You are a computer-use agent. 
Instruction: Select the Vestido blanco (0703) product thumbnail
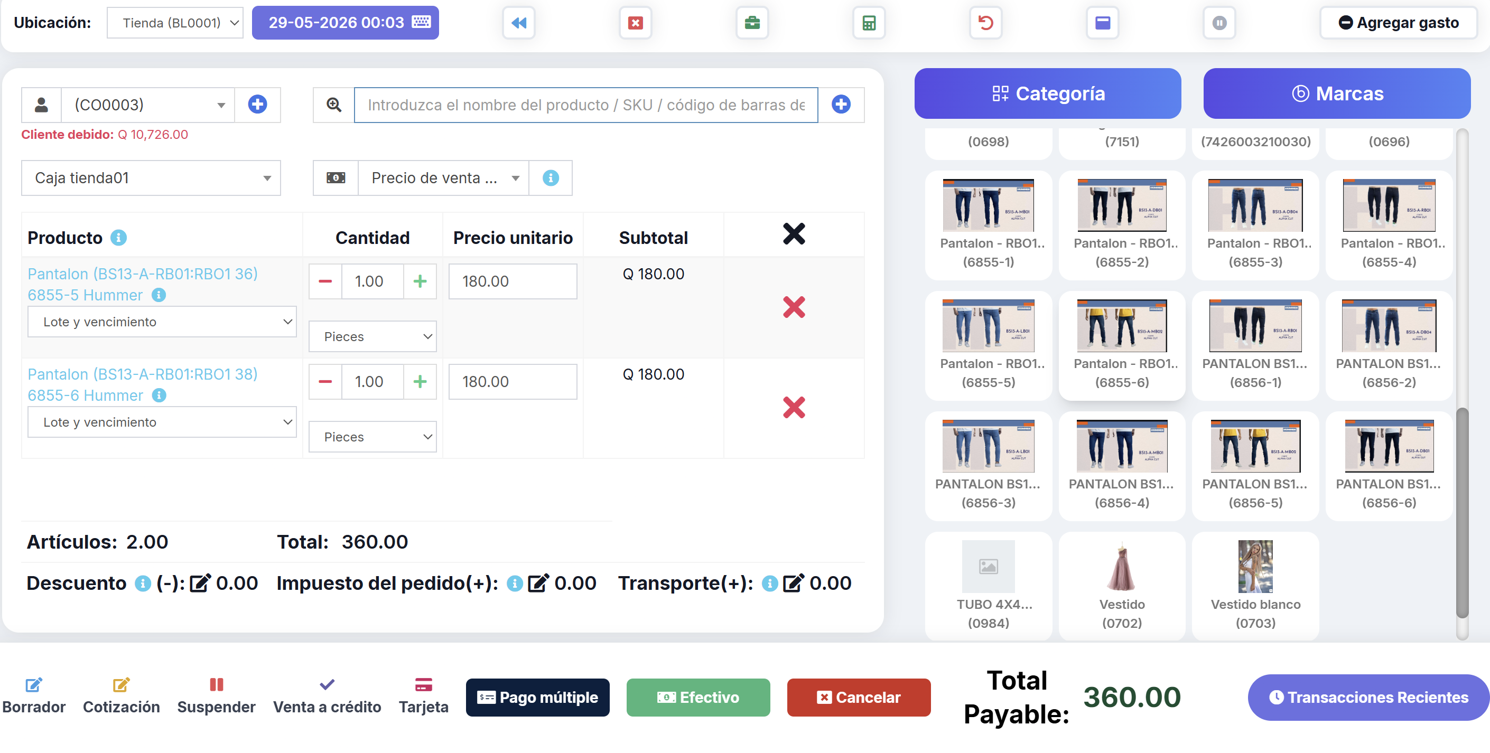[x=1255, y=585]
